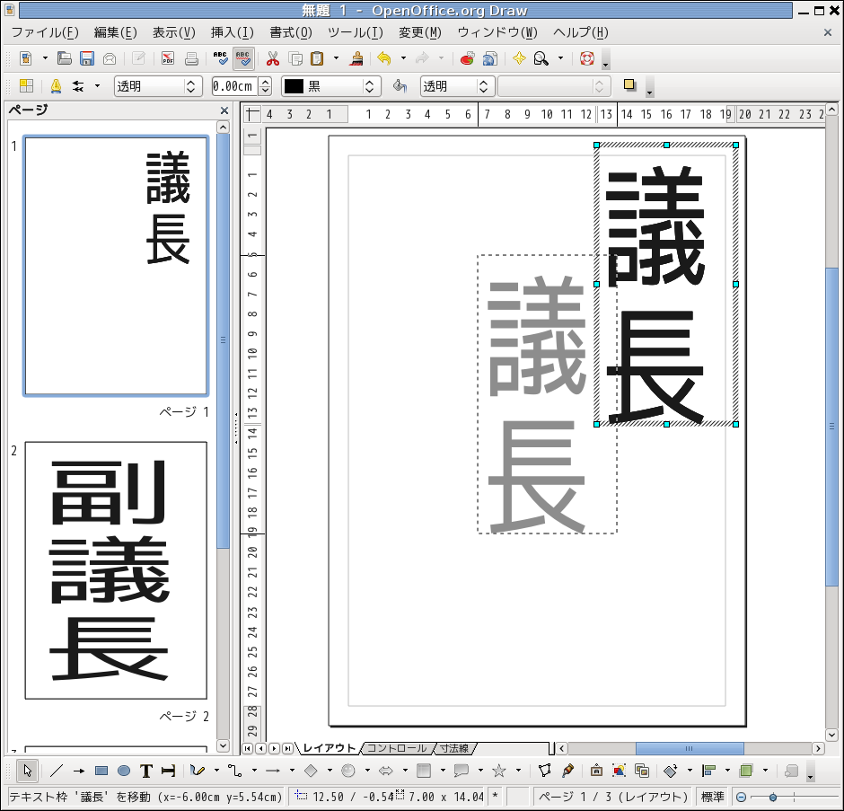Select the Text tool in drawing toolbar
This screenshot has width=844, height=811.
146,771
